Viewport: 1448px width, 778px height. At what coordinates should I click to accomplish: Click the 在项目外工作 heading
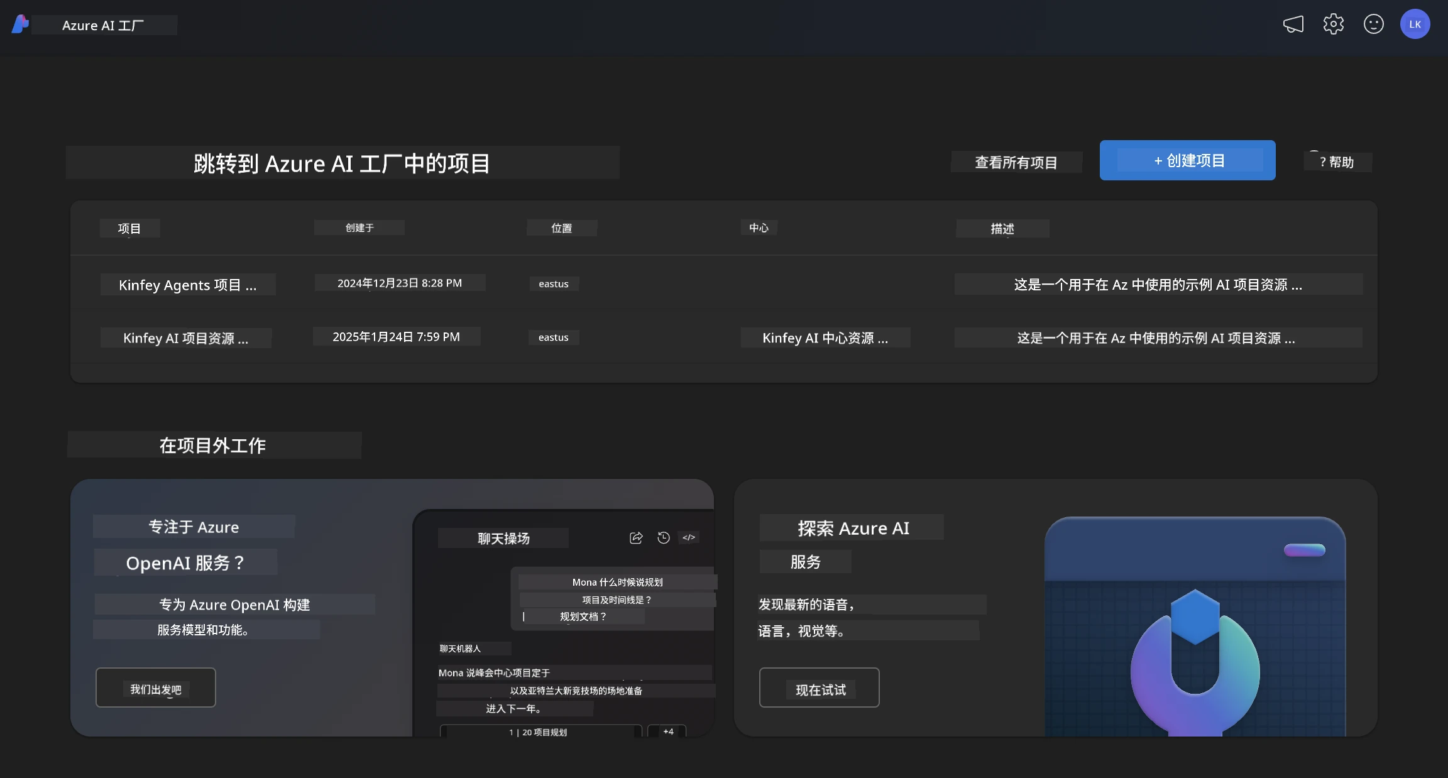click(214, 445)
